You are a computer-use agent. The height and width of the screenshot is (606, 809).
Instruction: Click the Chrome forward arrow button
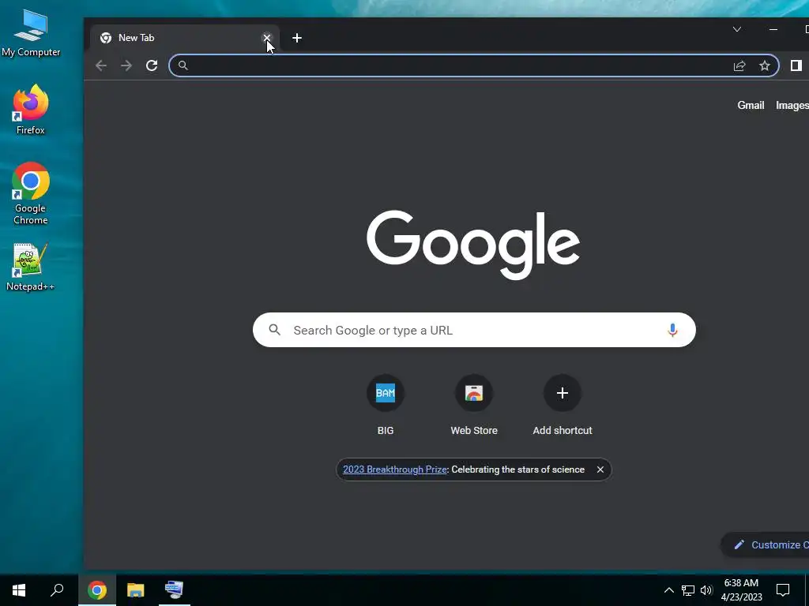[x=126, y=65]
